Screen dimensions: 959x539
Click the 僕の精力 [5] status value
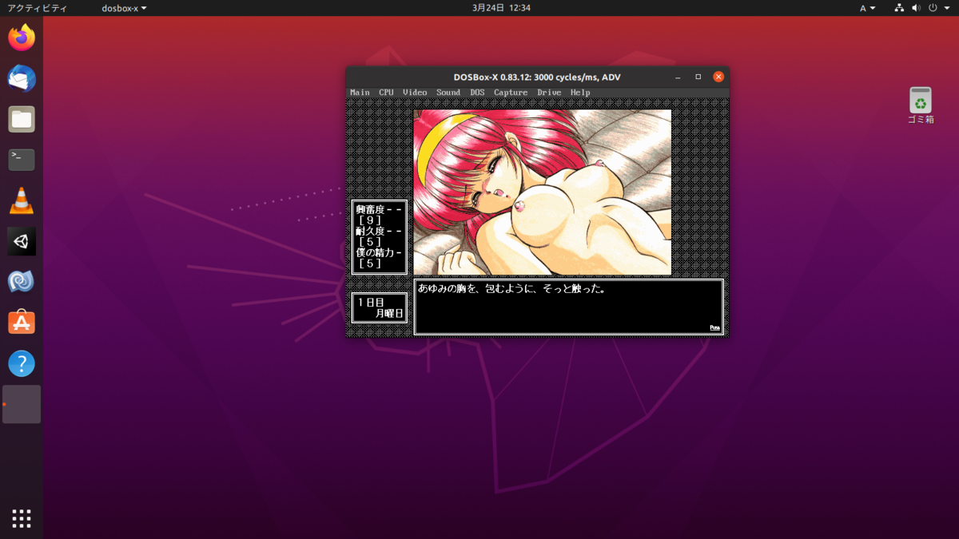click(x=371, y=264)
